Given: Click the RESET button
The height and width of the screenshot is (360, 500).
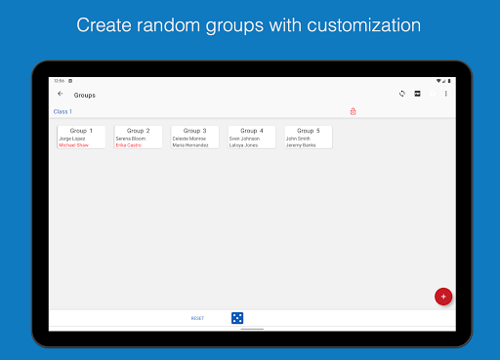Looking at the screenshot, I should point(197,318).
